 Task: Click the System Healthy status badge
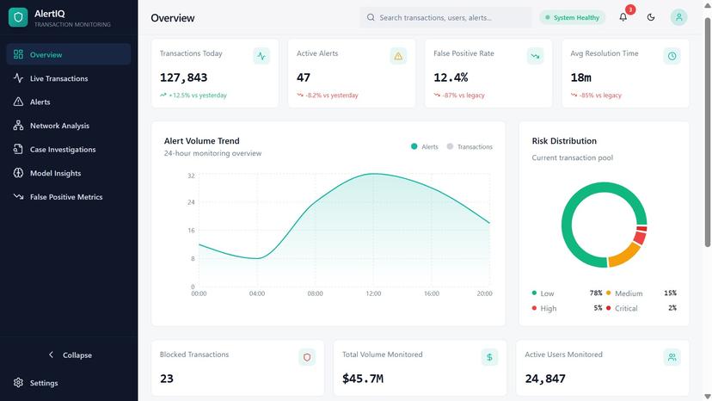point(572,17)
